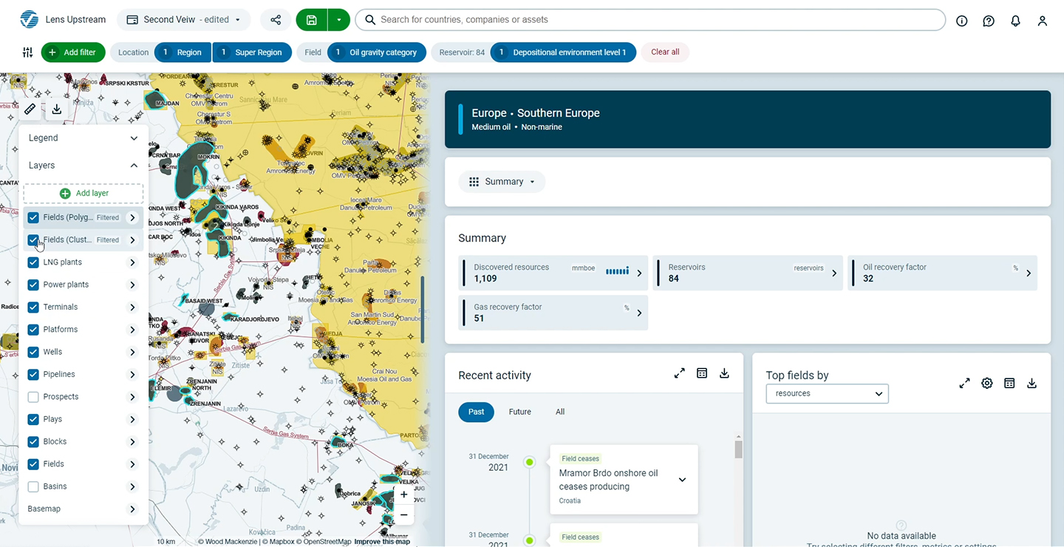1064x547 pixels.
Task: Expand the Mramor Brdo activity card
Action: pyautogui.click(x=682, y=480)
